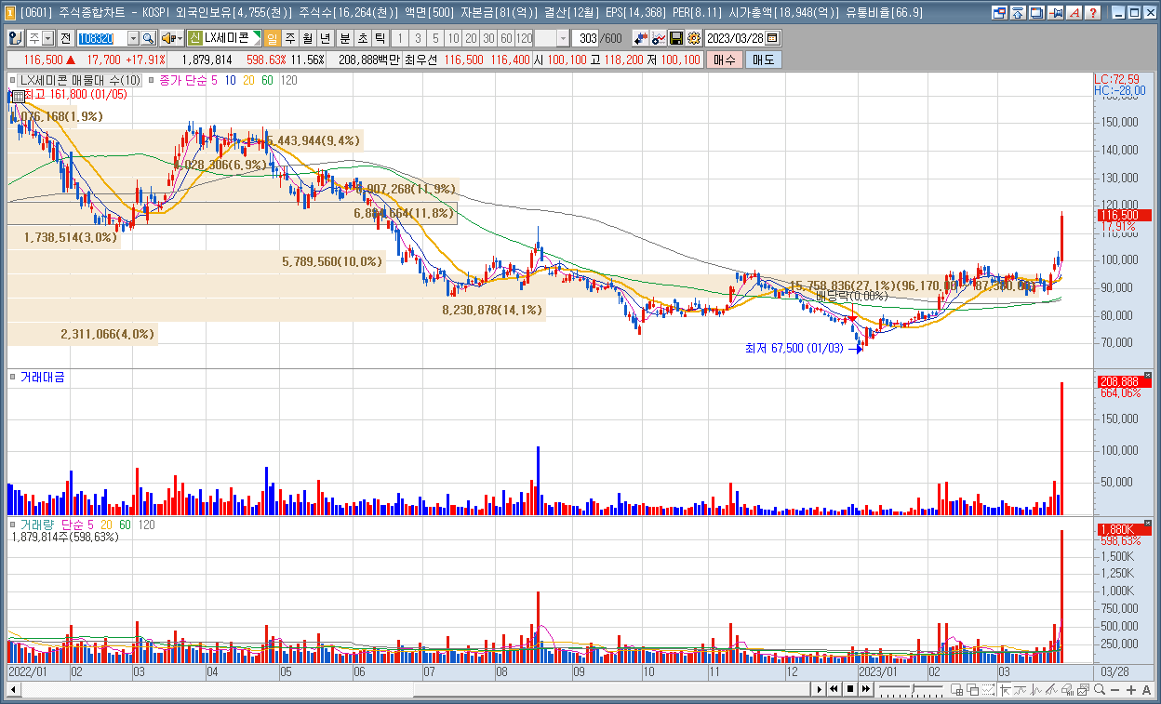Click the 종가 단순 moving average label
Viewport: 1161px width, 704px height.
click(183, 81)
